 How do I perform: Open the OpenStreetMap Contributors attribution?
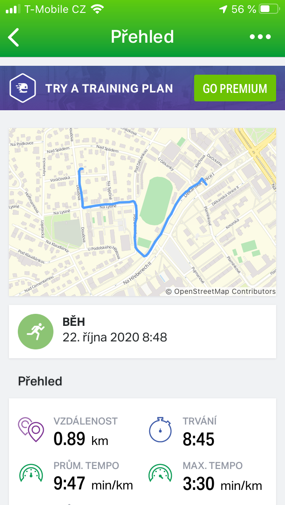[x=221, y=292]
